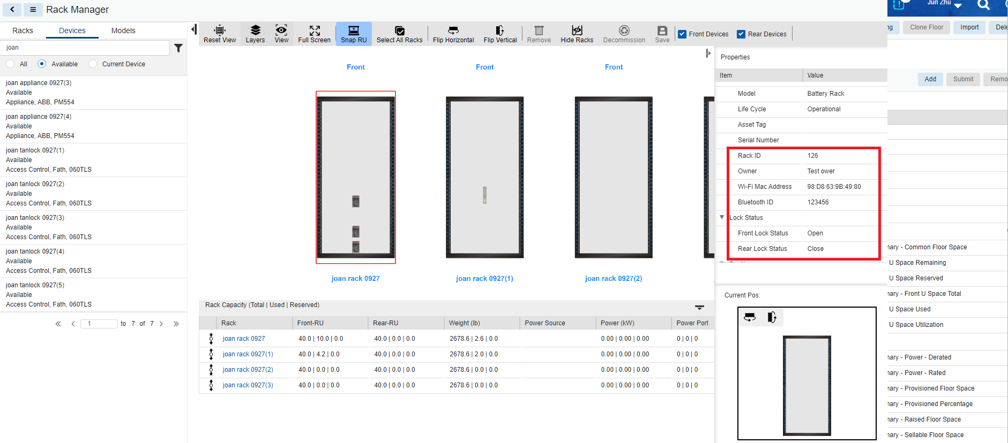Open joan rack 0927(2) link in table
This screenshot has width=1008, height=443.
(x=248, y=370)
